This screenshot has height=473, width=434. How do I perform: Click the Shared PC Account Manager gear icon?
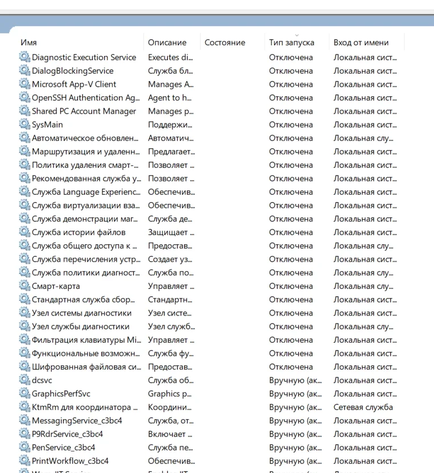24,111
